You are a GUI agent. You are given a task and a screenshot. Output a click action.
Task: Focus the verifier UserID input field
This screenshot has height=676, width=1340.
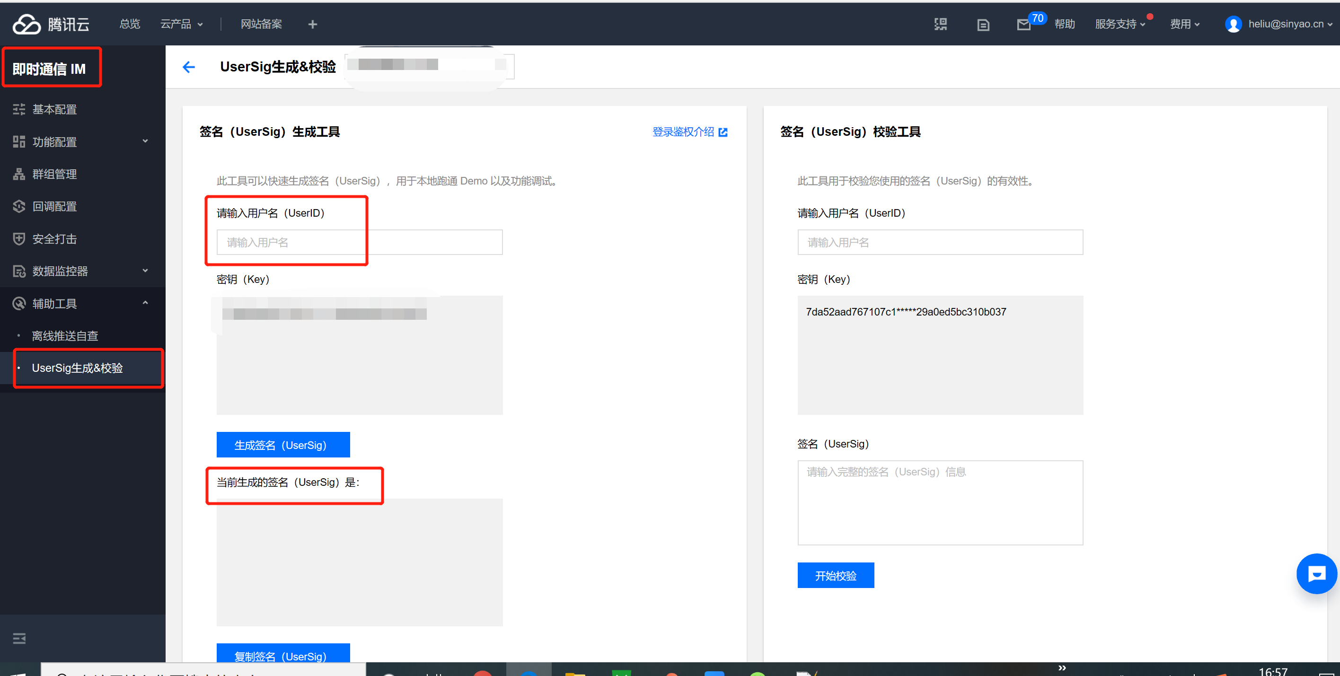tap(940, 242)
